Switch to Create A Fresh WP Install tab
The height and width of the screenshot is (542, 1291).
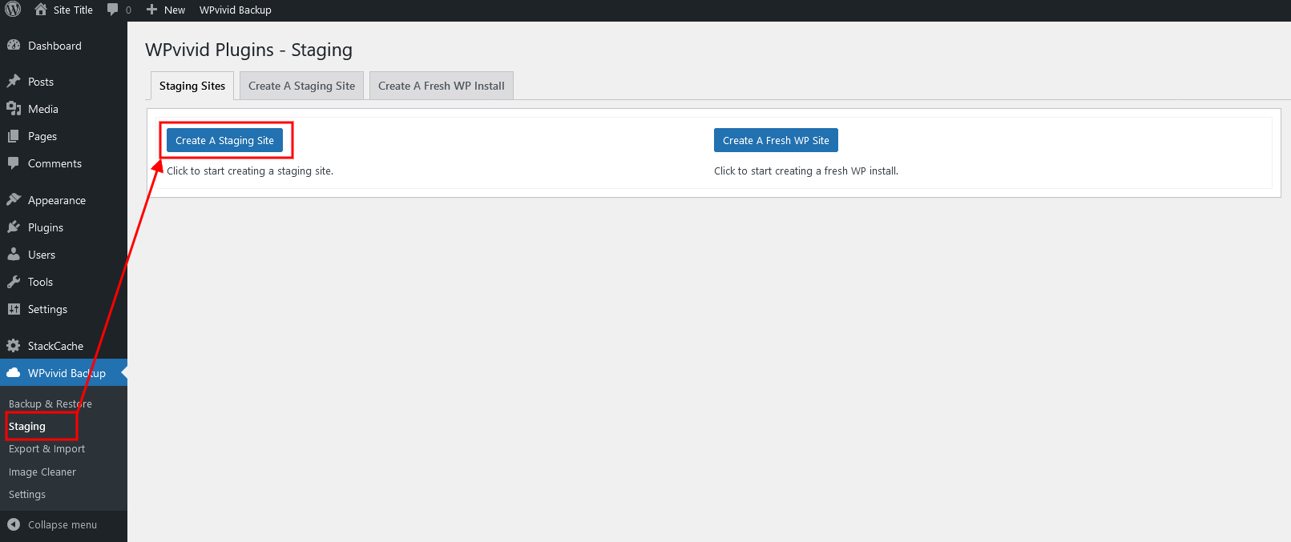coord(442,86)
